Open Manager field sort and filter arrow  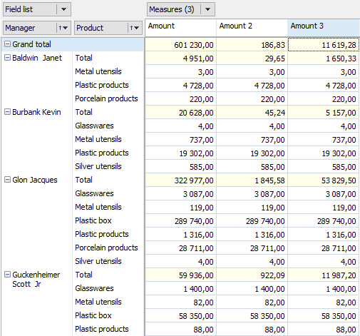pos(63,28)
